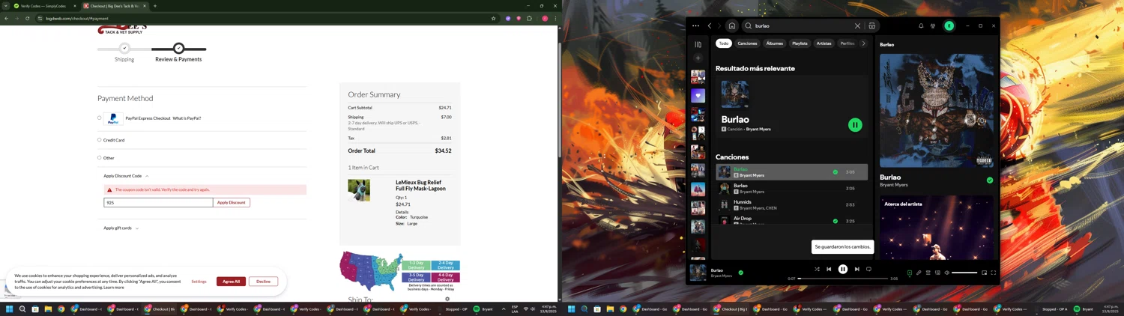
Task: Go back in Chrome
Action: point(7,18)
